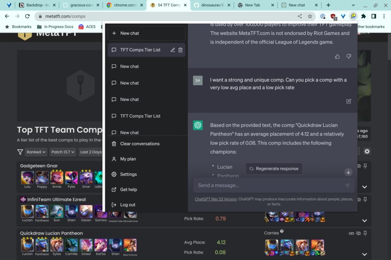Viewport: 391px width, 260px height.
Task: Switch to New Tab browser tab
Action: [256, 5]
